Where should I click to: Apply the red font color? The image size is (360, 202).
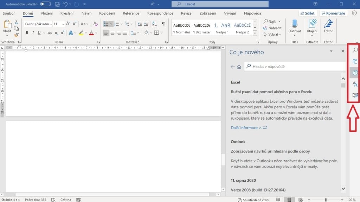point(91,33)
